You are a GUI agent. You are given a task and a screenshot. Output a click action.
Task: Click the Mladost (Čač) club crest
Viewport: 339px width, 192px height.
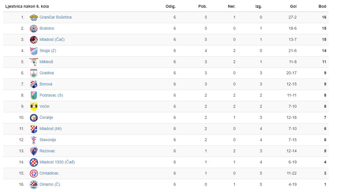point(34,40)
